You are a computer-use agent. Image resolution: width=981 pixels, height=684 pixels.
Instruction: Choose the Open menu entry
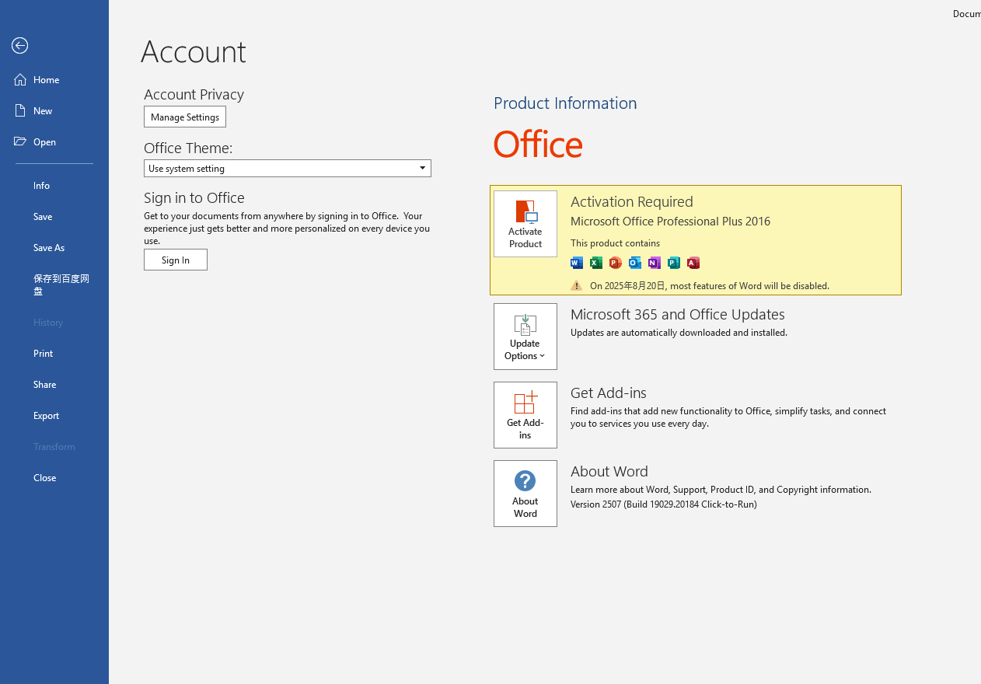(x=44, y=141)
